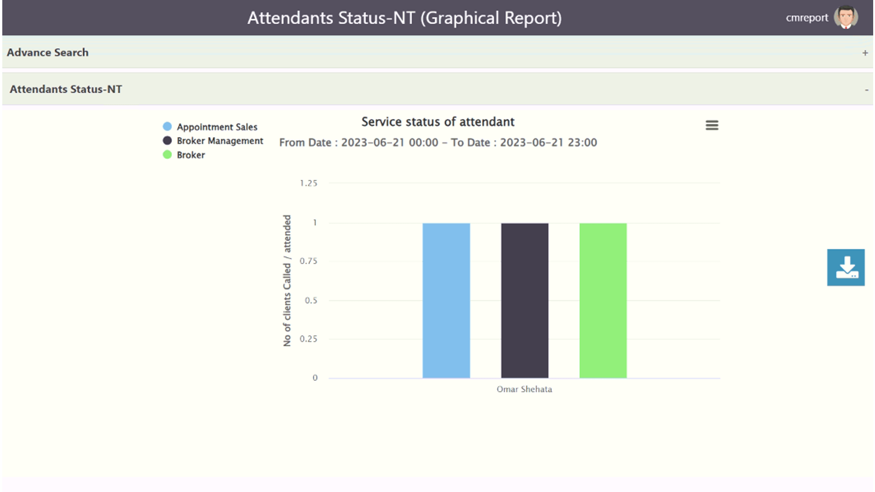This screenshot has width=875, height=492.
Task: Click the Attendants Status-NT section title
Action: [x=66, y=89]
